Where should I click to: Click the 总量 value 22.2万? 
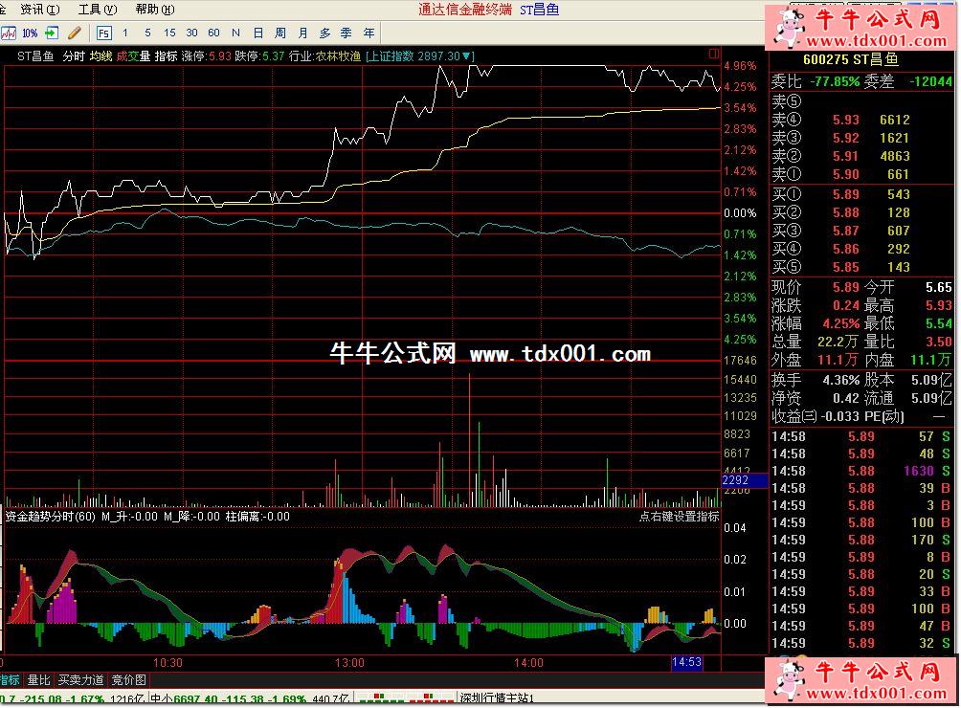pyautogui.click(x=838, y=342)
